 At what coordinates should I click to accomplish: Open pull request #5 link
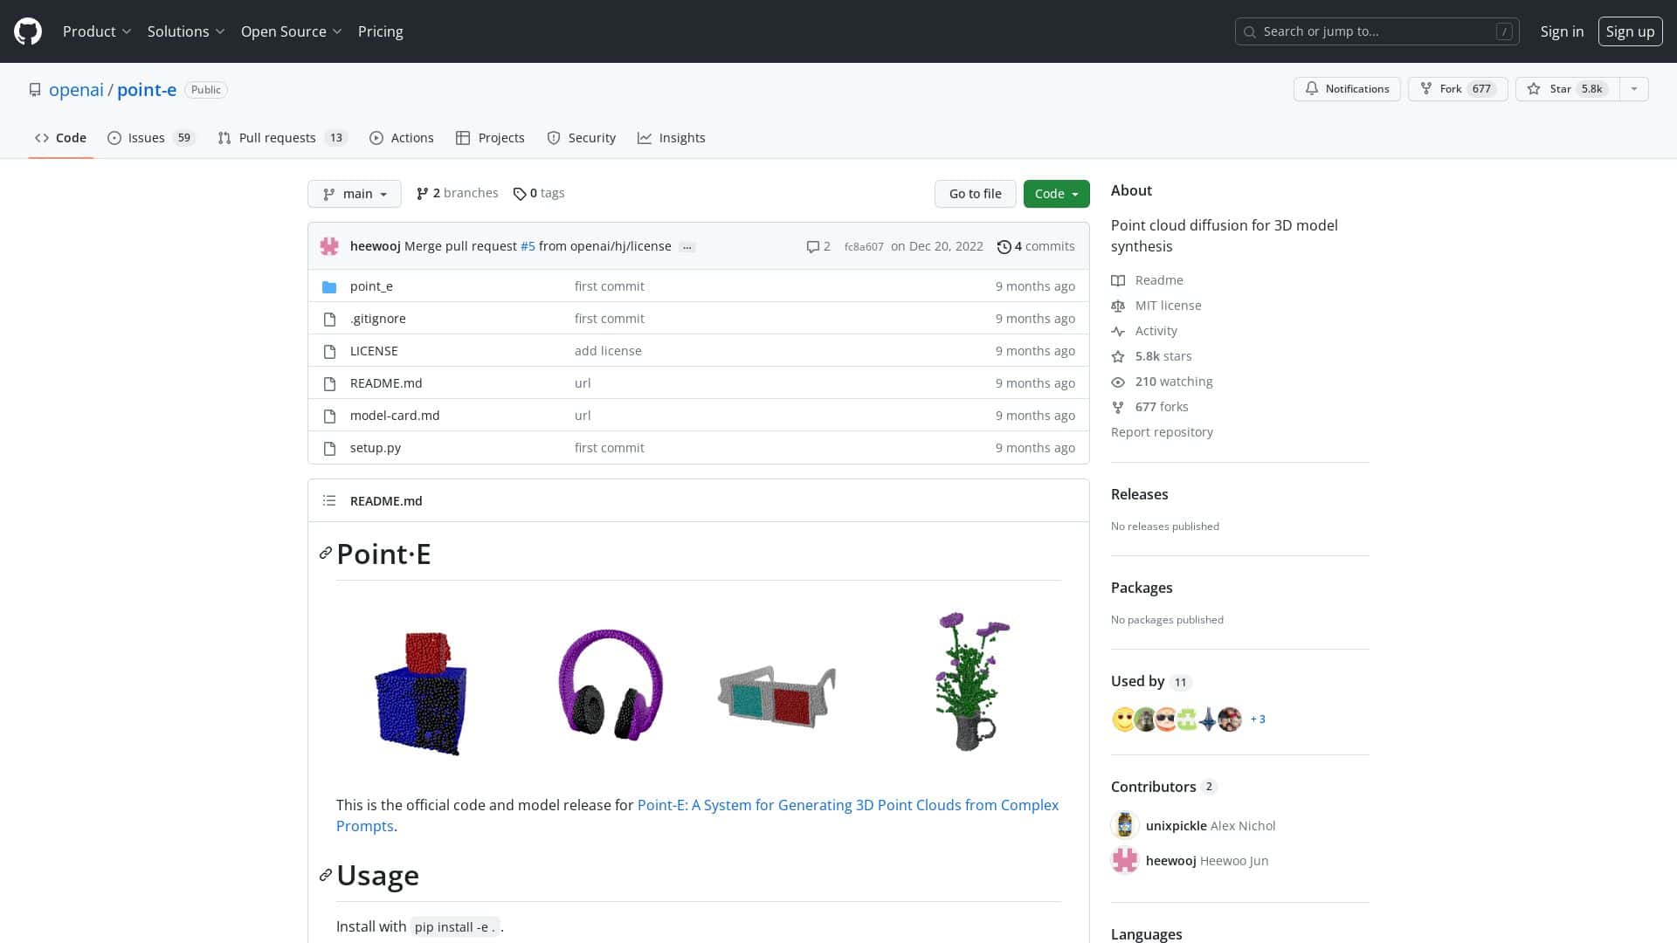tap(528, 246)
